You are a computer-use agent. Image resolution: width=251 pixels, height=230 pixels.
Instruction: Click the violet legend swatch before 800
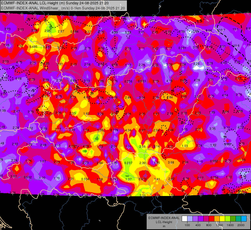pyautogui.click(x=201, y=219)
